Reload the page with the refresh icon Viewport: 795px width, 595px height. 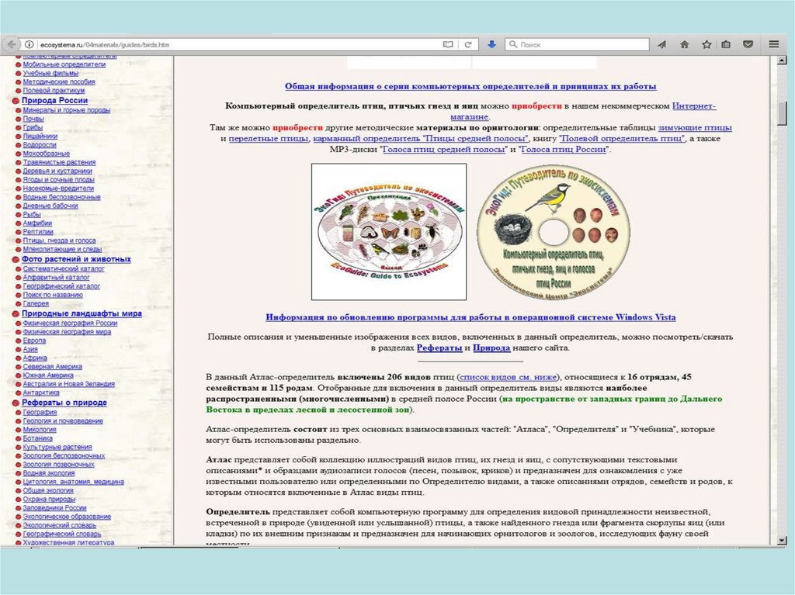pos(468,45)
